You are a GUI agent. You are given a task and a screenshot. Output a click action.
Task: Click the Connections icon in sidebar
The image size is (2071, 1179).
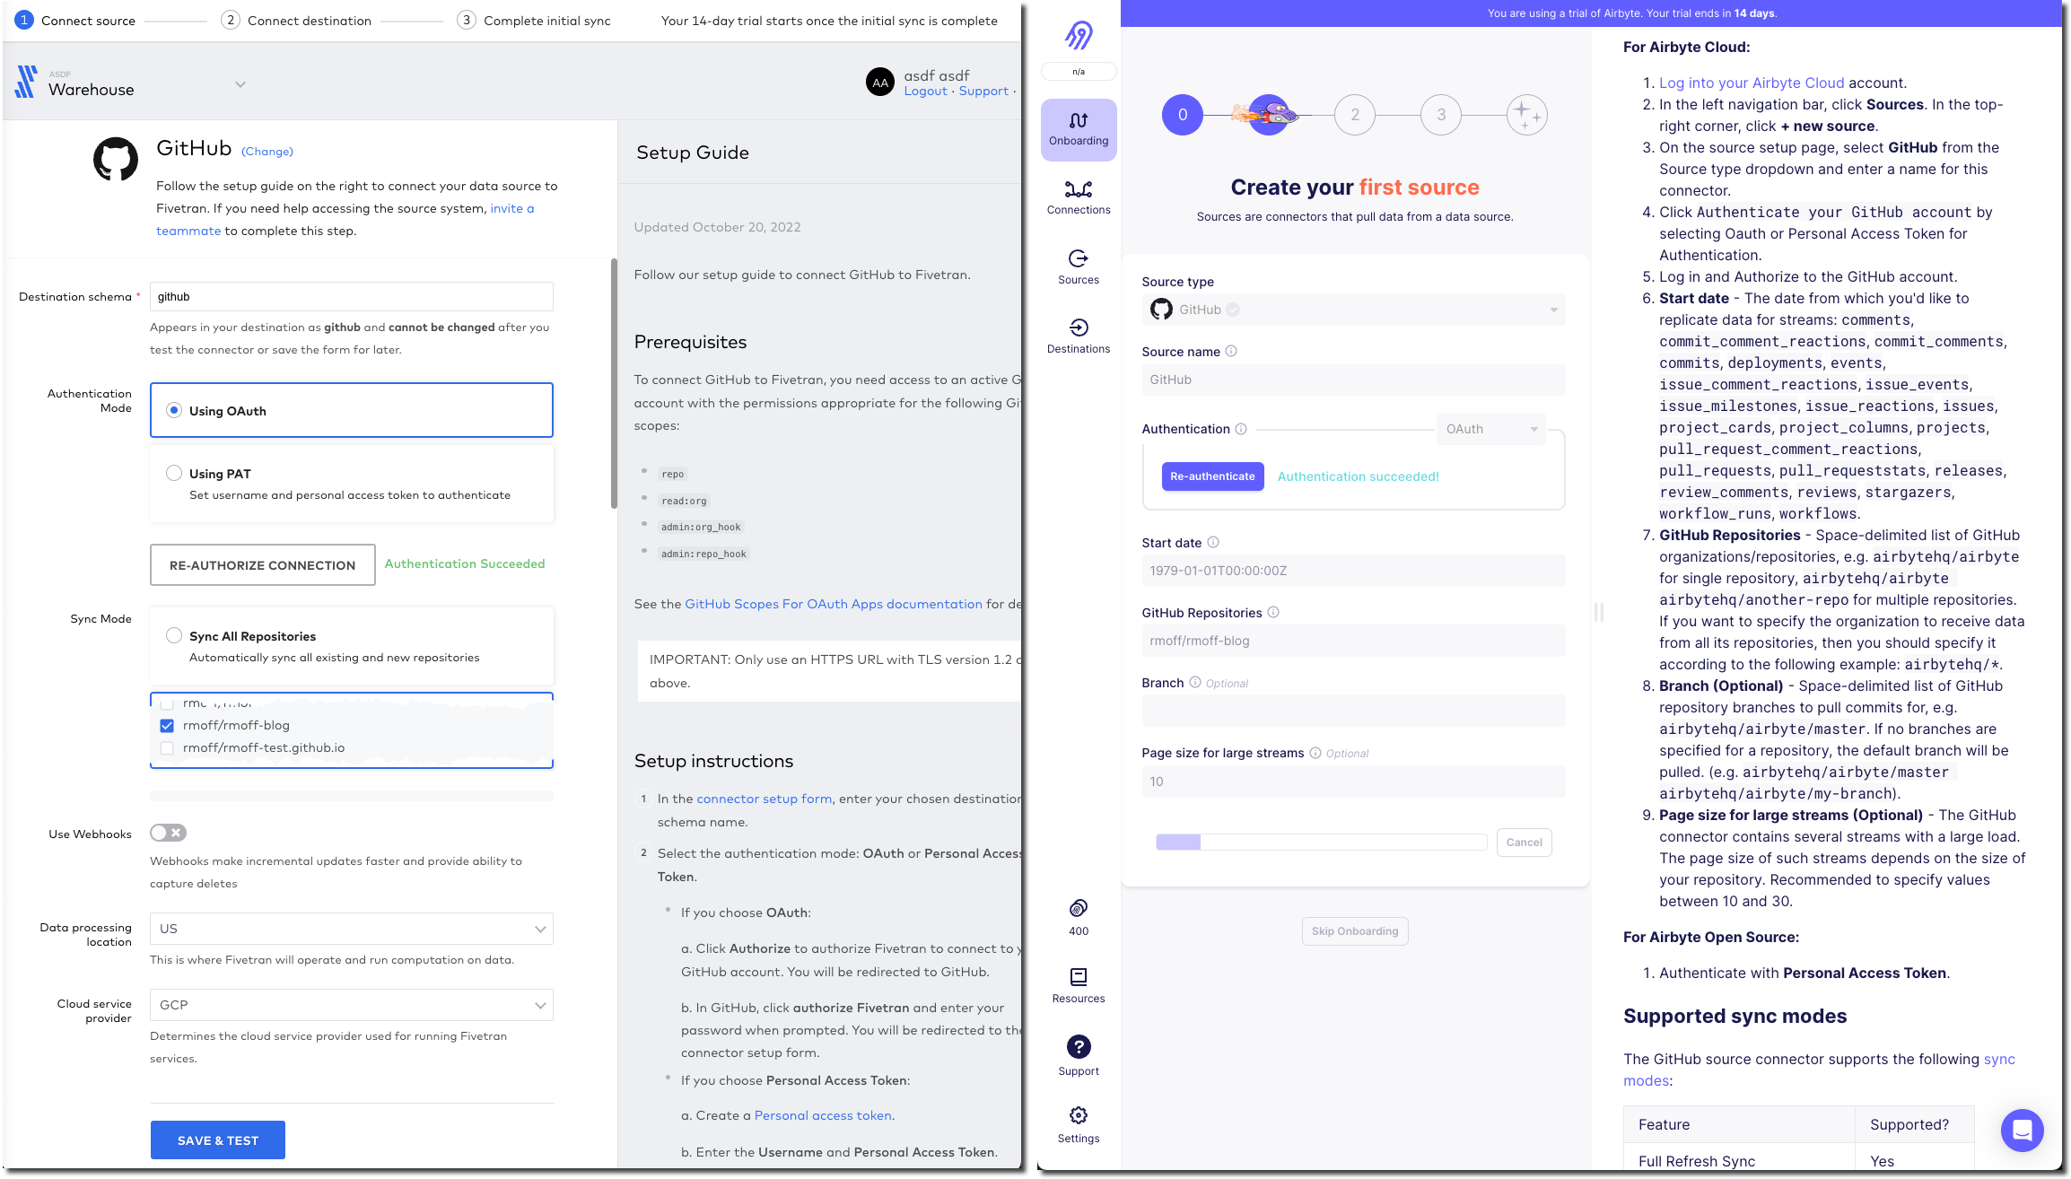1079,188
